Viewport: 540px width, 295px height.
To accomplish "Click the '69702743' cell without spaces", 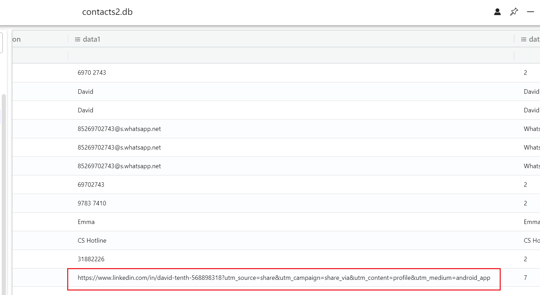I will click(x=91, y=185).
